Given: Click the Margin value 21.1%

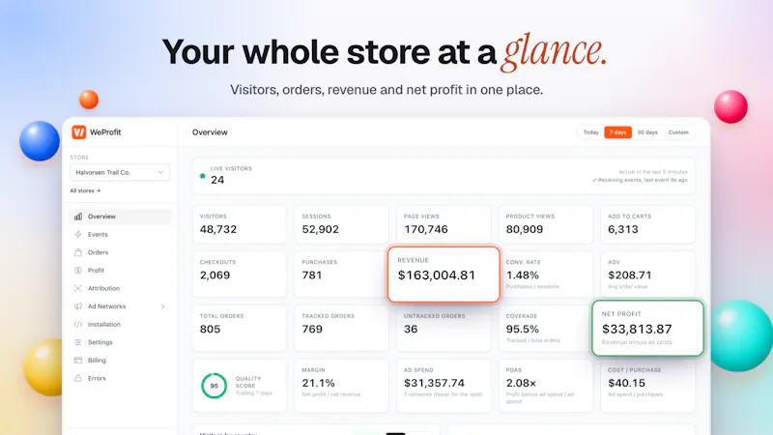Looking at the screenshot, I should (319, 383).
